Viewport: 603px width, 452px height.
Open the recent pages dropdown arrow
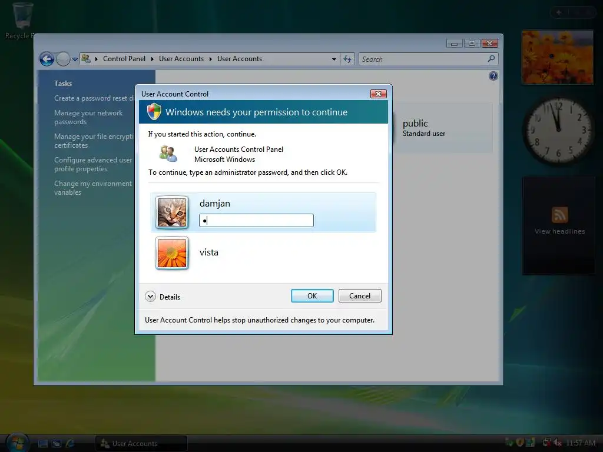coord(75,59)
